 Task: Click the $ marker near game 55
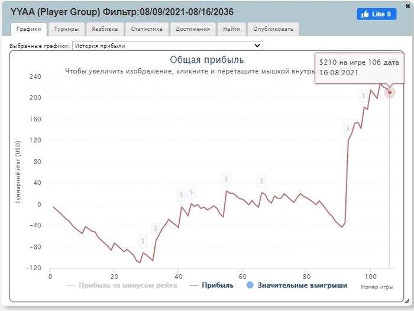[226, 179]
